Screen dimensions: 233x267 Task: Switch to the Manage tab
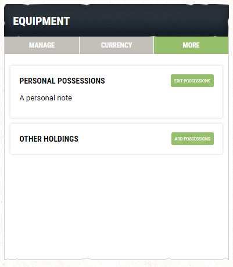(42, 45)
